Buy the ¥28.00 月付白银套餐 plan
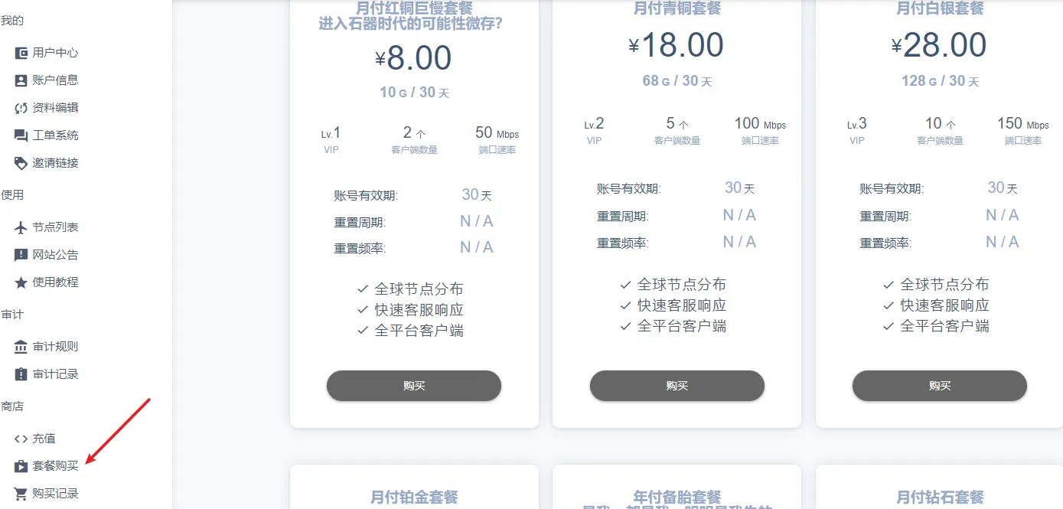This screenshot has height=509, width=1063. point(940,386)
